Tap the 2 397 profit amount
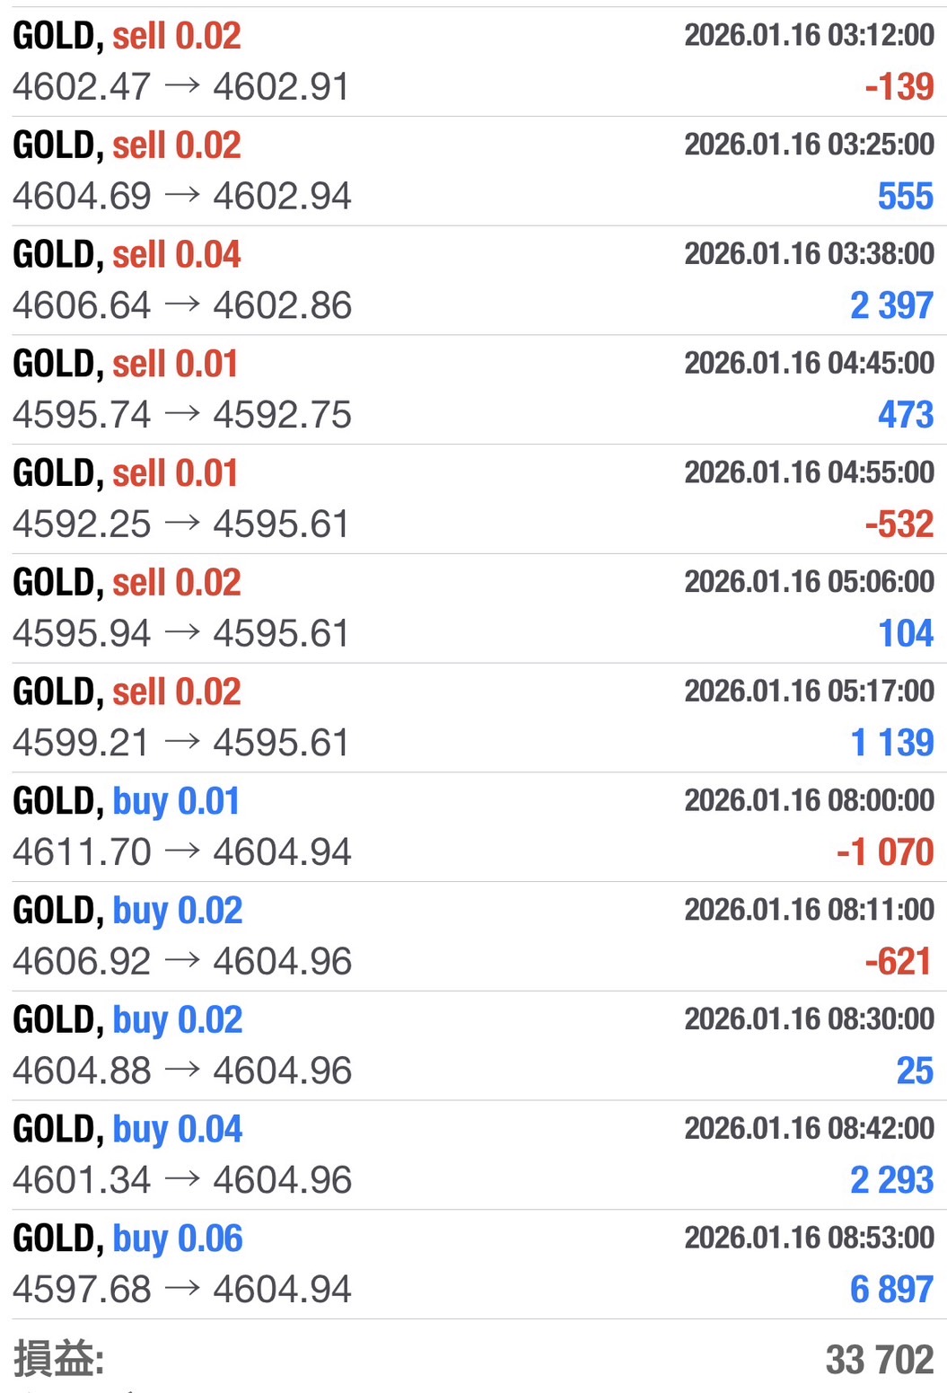This screenshot has width=947, height=1393. 891,305
